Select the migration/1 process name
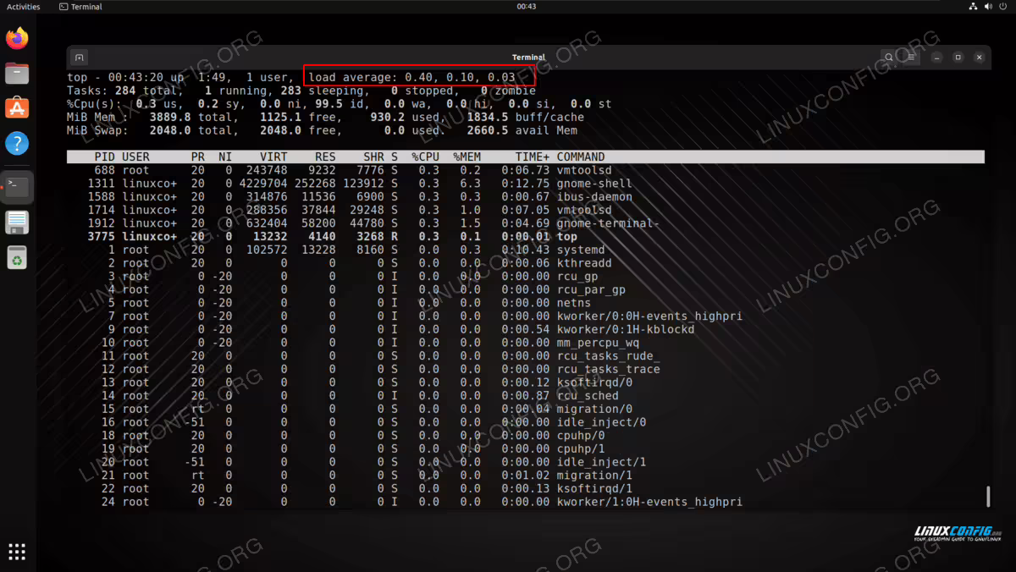The height and width of the screenshot is (572, 1016). point(594,476)
